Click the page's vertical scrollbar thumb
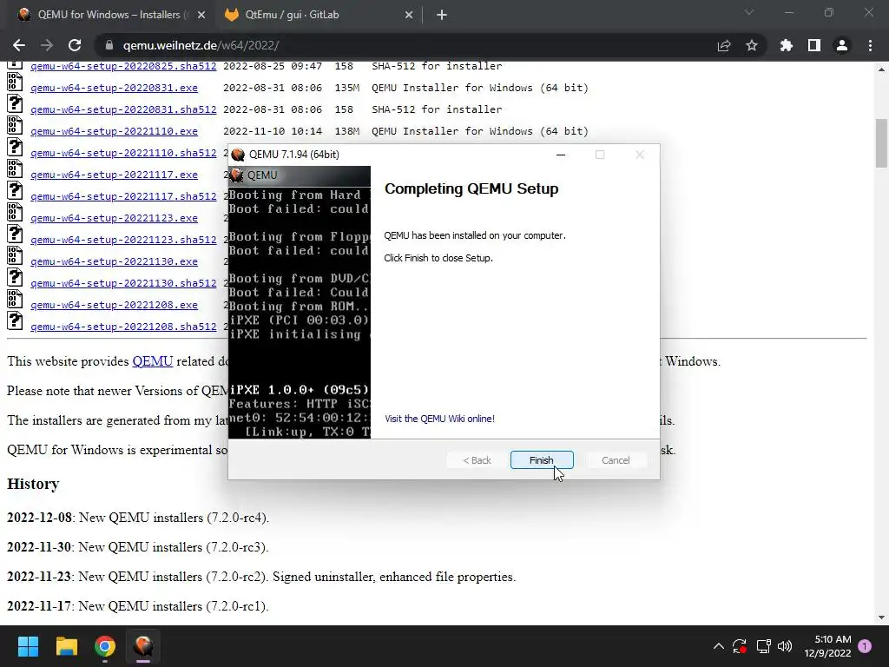This screenshot has width=889, height=667. pos(881,143)
